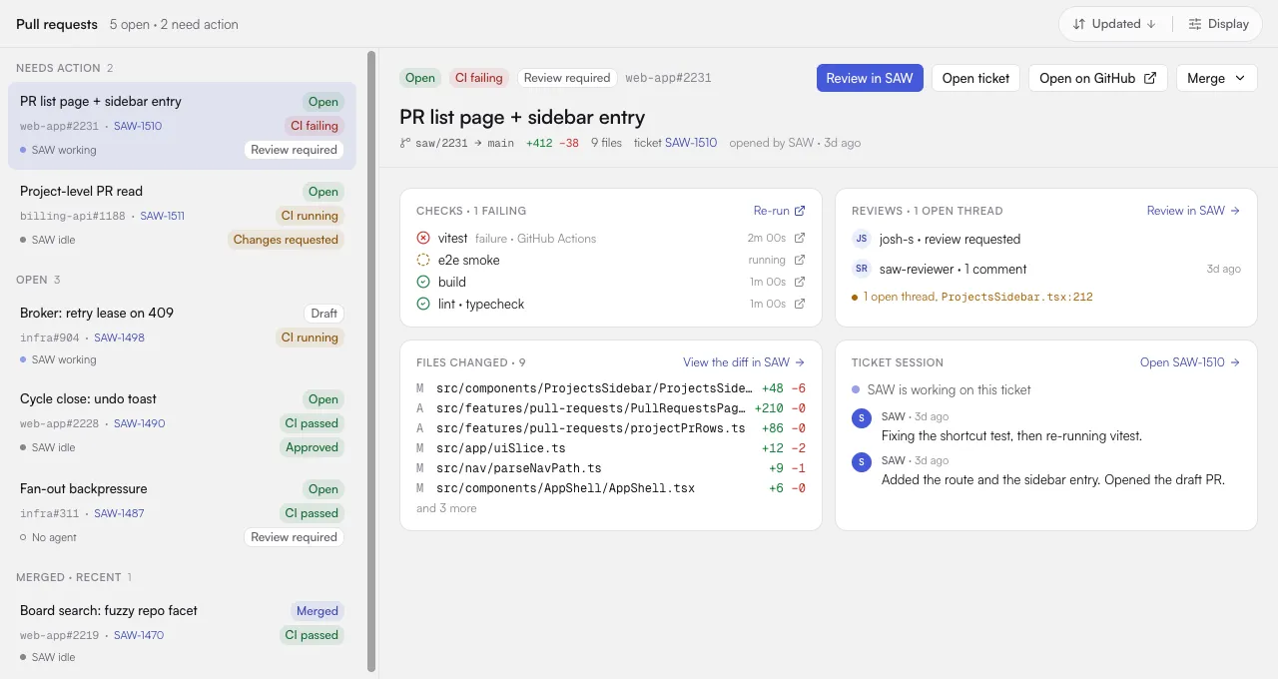This screenshot has width=1278, height=679.
Task: Click the passed icon beside lint typecheck
Action: 423,305
